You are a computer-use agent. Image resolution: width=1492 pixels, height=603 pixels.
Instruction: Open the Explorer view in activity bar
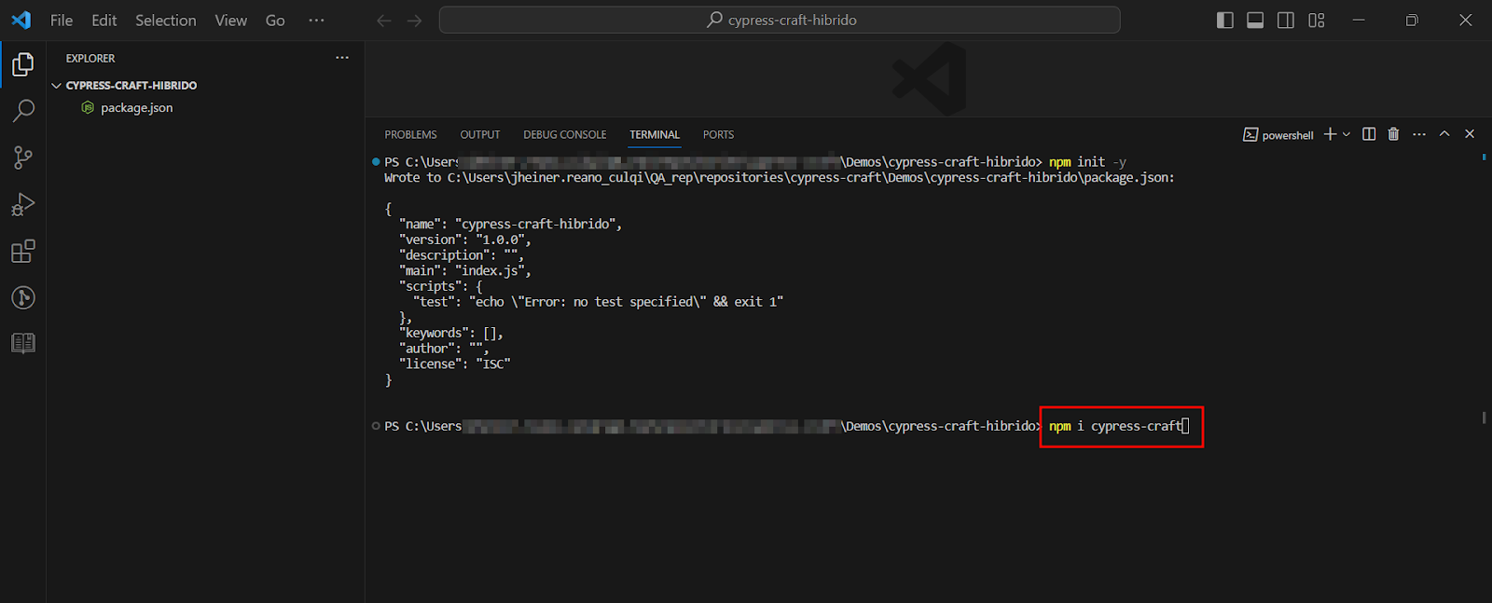pyautogui.click(x=23, y=64)
